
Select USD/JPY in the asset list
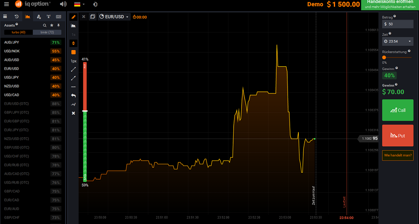(33, 78)
